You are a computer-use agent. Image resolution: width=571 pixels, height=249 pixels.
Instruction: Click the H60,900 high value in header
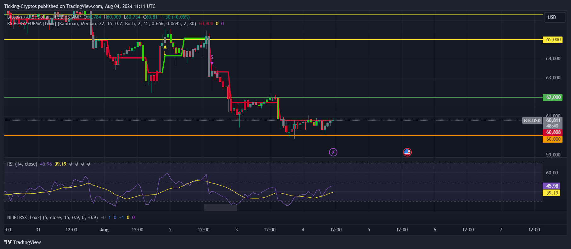pyautogui.click(x=112, y=17)
